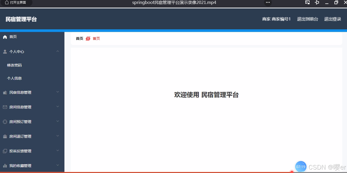
Task: Open 民宿信息管理 menu label
Action: [x=20, y=92]
